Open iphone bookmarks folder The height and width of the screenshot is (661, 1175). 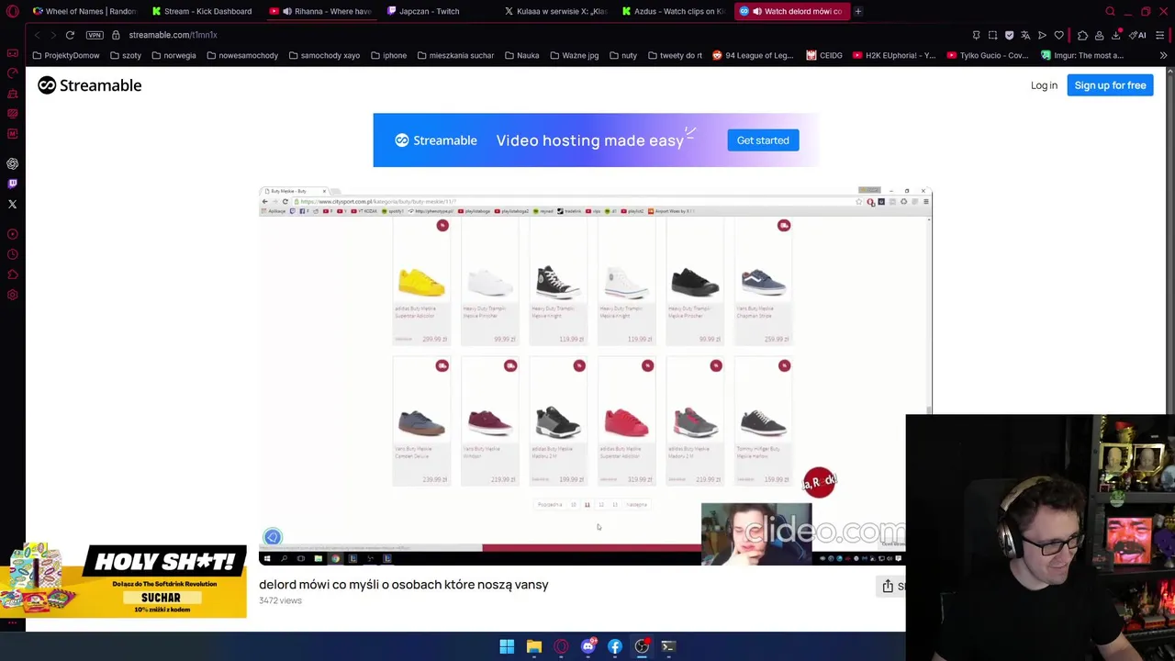tap(388, 55)
